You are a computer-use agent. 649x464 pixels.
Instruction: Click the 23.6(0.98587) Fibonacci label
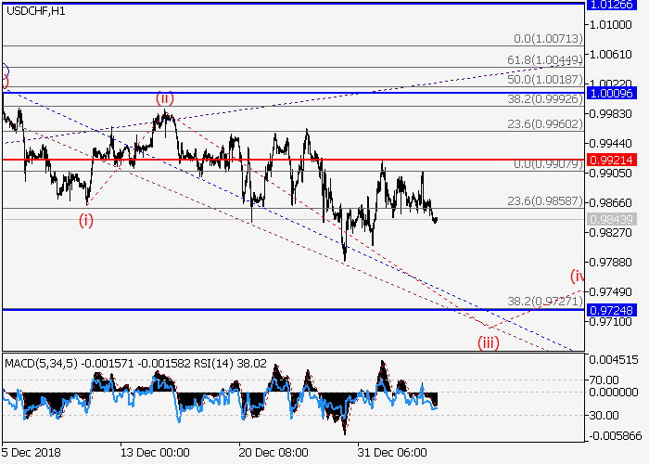pos(548,200)
